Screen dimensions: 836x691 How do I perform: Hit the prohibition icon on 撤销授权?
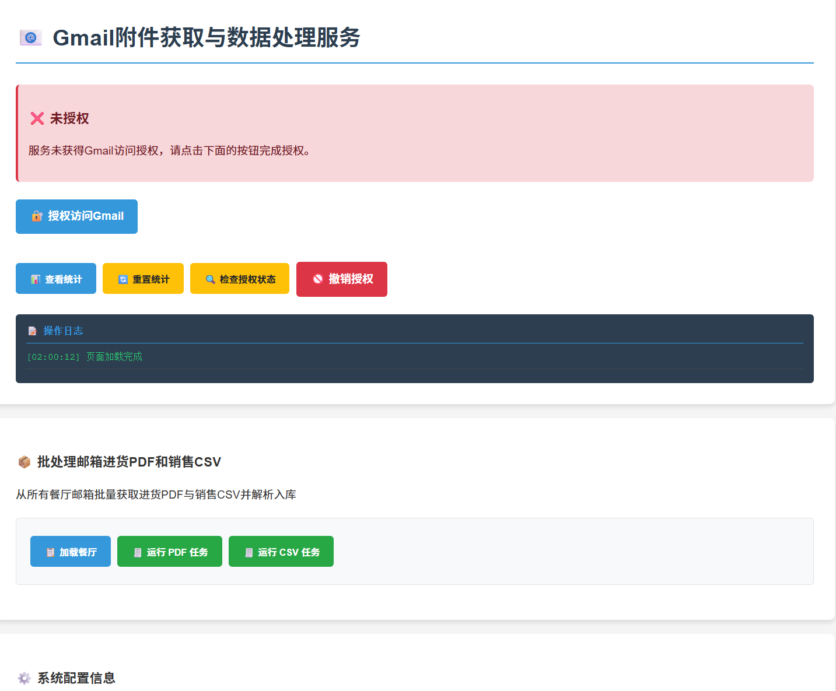pyautogui.click(x=317, y=279)
